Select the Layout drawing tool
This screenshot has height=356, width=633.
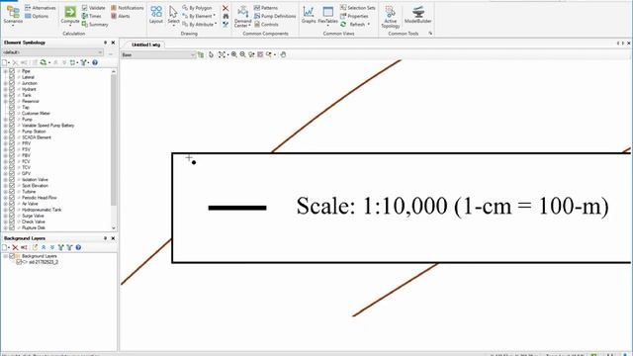tap(156, 16)
